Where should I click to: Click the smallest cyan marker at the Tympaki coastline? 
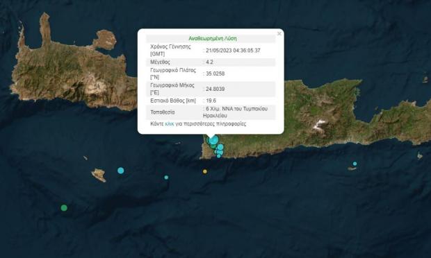pos(219,156)
